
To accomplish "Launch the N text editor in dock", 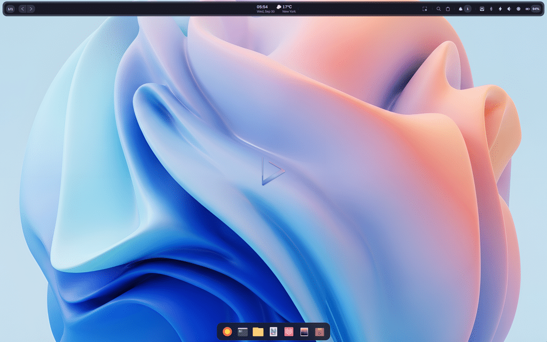I will tap(273, 331).
